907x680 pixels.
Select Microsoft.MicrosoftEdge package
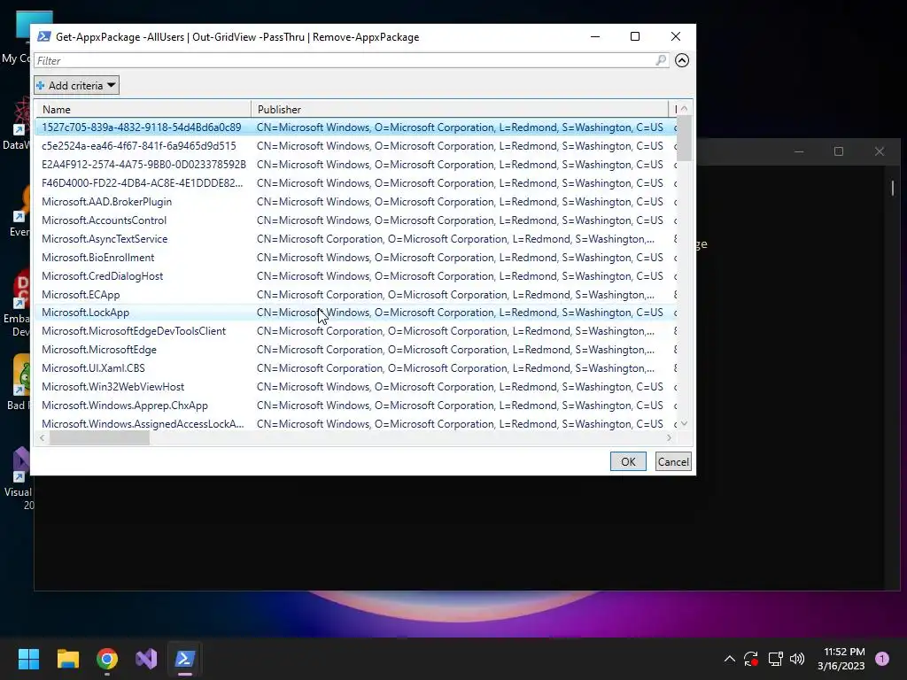click(x=356, y=349)
